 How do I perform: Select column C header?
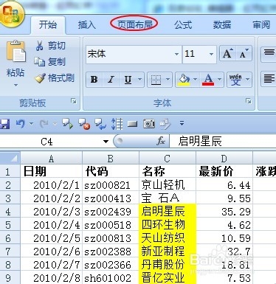[168, 159]
